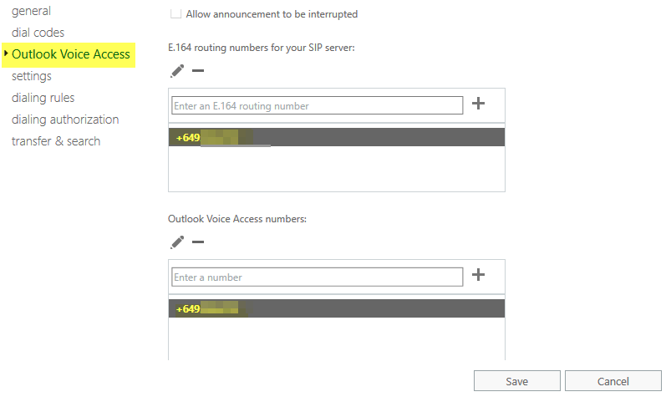Image resolution: width=666 pixels, height=402 pixels.
Task: Edit the selected Outlook Voice Access number
Action: point(177,242)
